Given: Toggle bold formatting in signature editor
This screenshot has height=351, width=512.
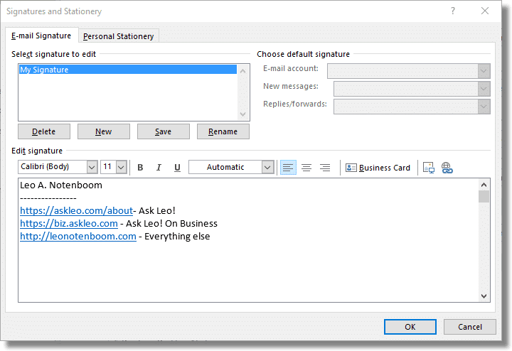Looking at the screenshot, I should point(140,168).
